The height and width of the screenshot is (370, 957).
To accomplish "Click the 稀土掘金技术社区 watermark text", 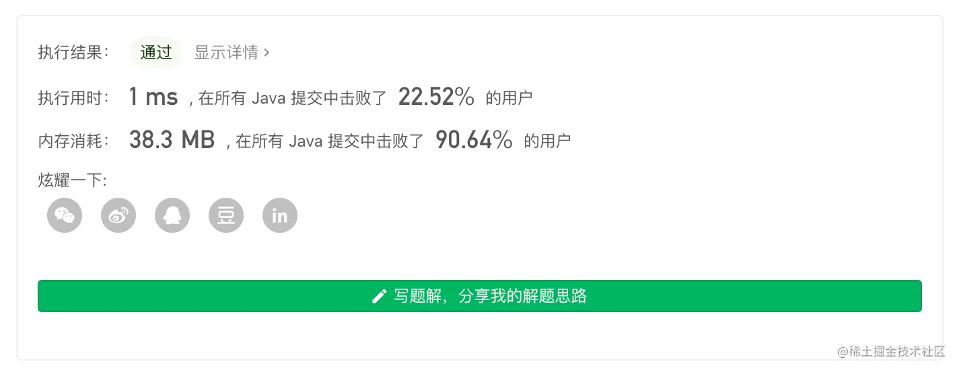I will pyautogui.click(x=891, y=351).
